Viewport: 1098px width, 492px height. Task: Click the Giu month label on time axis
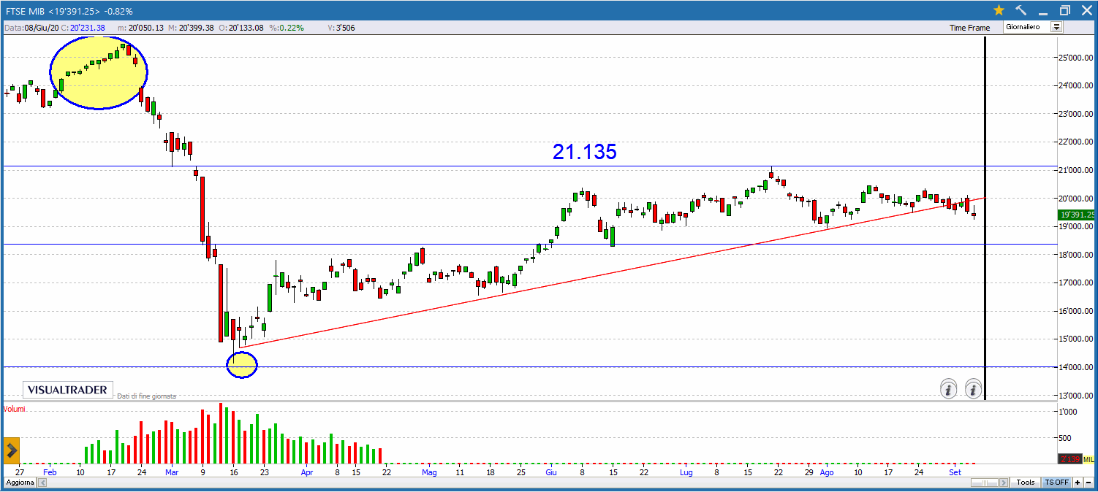pos(551,472)
